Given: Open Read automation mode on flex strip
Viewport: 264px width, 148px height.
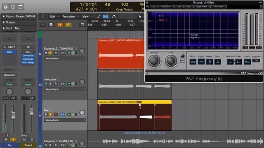Looking at the screenshot, I should 9,84.
